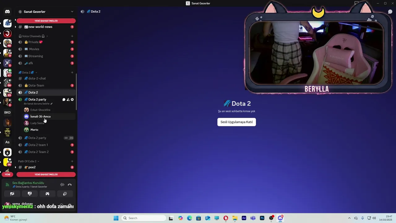Viewport: 396px width, 223px height.
Task: Click the Windows taskbar Search box
Action: tap(144, 218)
